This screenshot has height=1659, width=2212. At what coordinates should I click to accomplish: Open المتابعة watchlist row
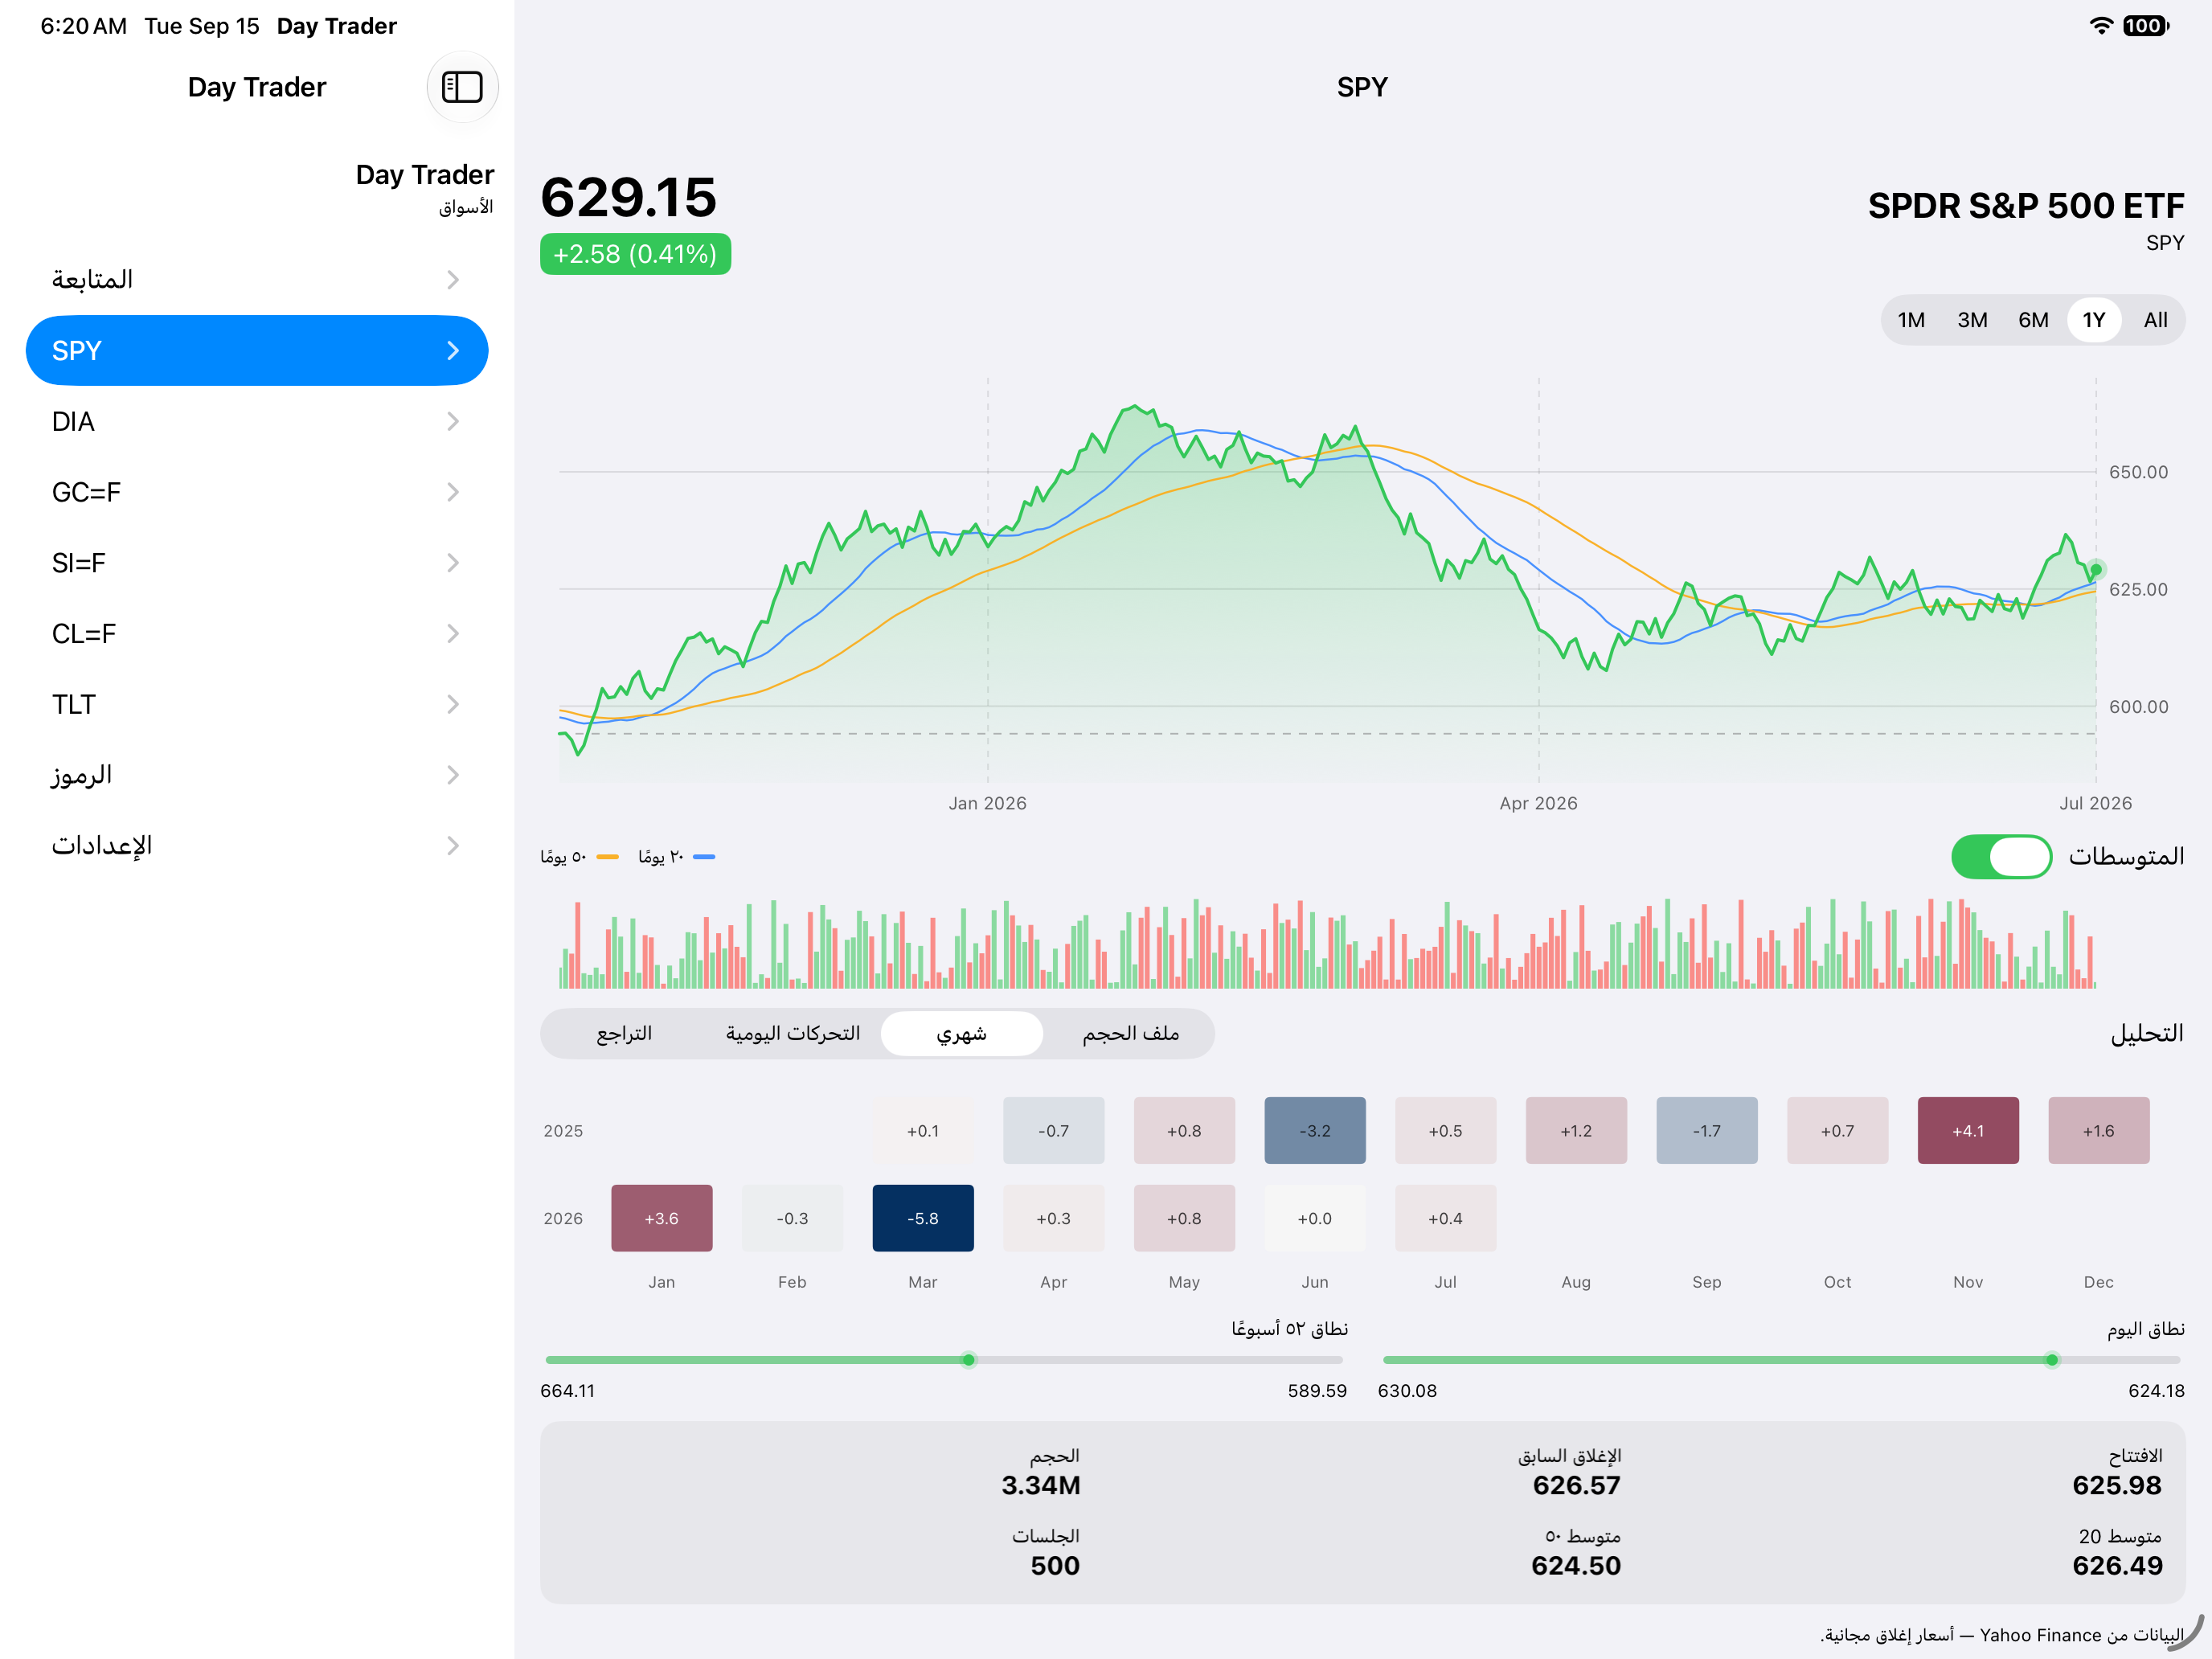pos(257,279)
